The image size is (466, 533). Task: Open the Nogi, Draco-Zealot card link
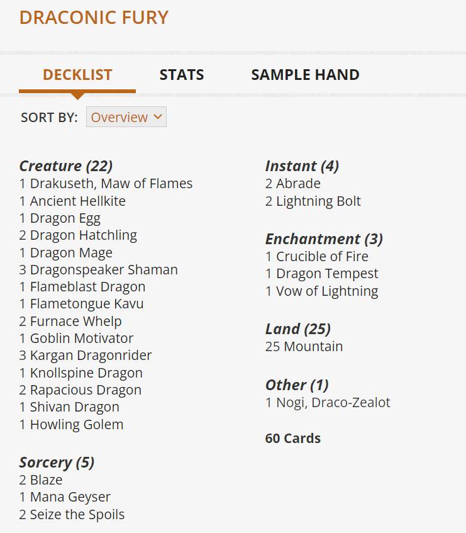tap(333, 403)
